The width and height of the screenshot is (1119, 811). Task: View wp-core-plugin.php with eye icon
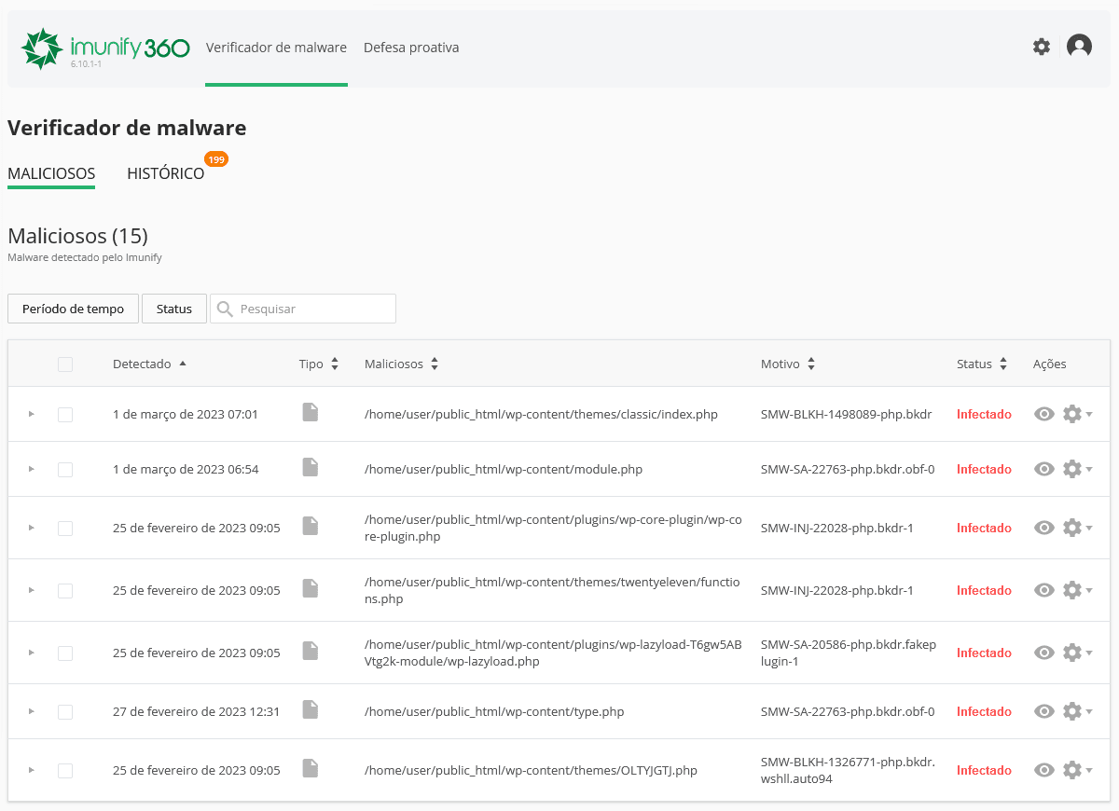pyautogui.click(x=1044, y=528)
